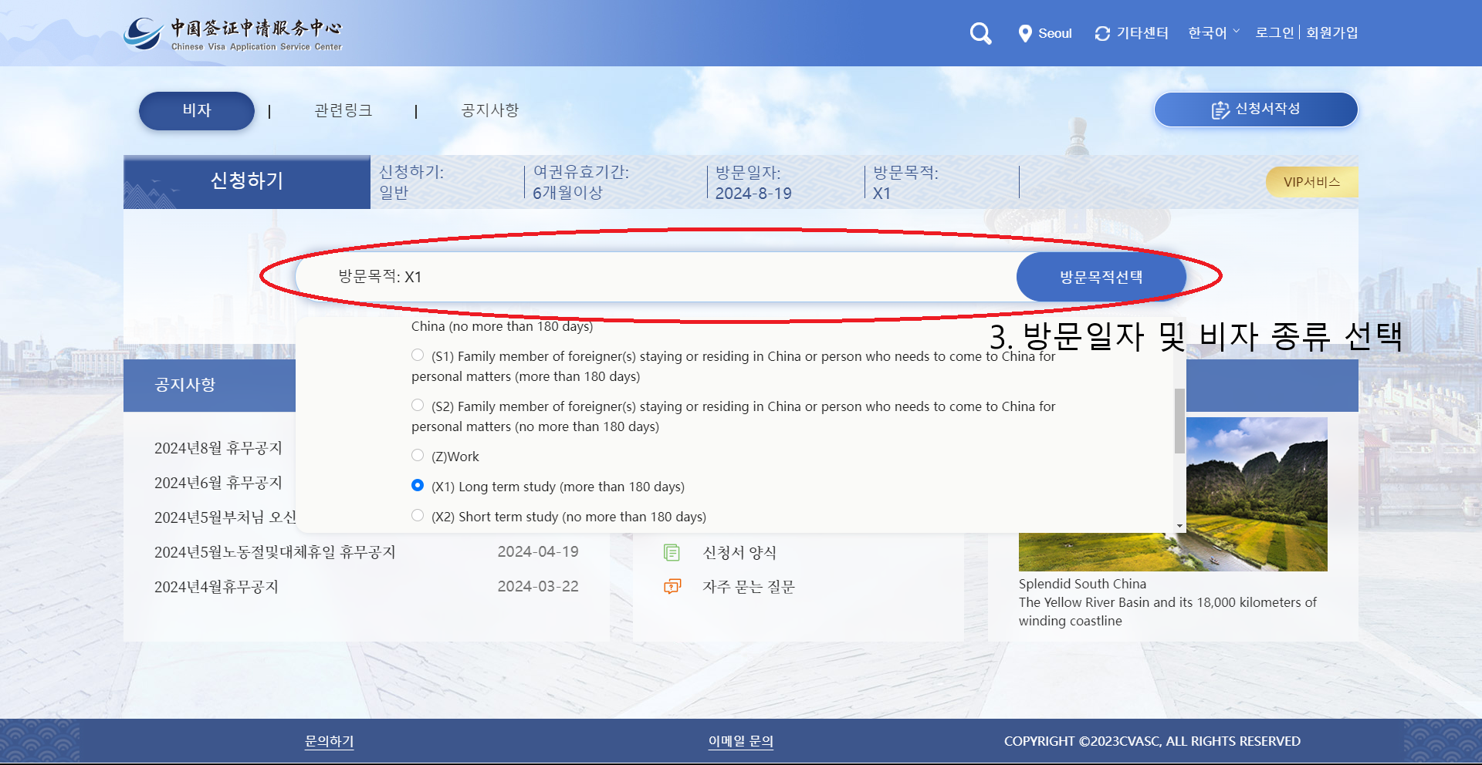Expand the 한국어 language dropdown
Screen dimensions: 1482x765
click(1211, 32)
